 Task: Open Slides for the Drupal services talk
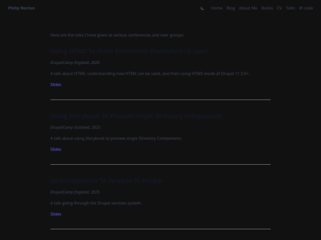(56, 214)
